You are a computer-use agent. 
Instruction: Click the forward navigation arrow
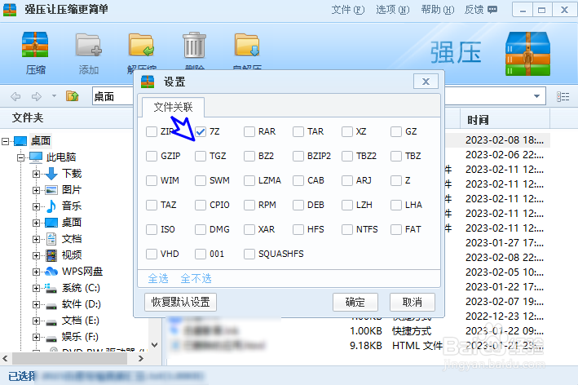[x=37, y=96]
